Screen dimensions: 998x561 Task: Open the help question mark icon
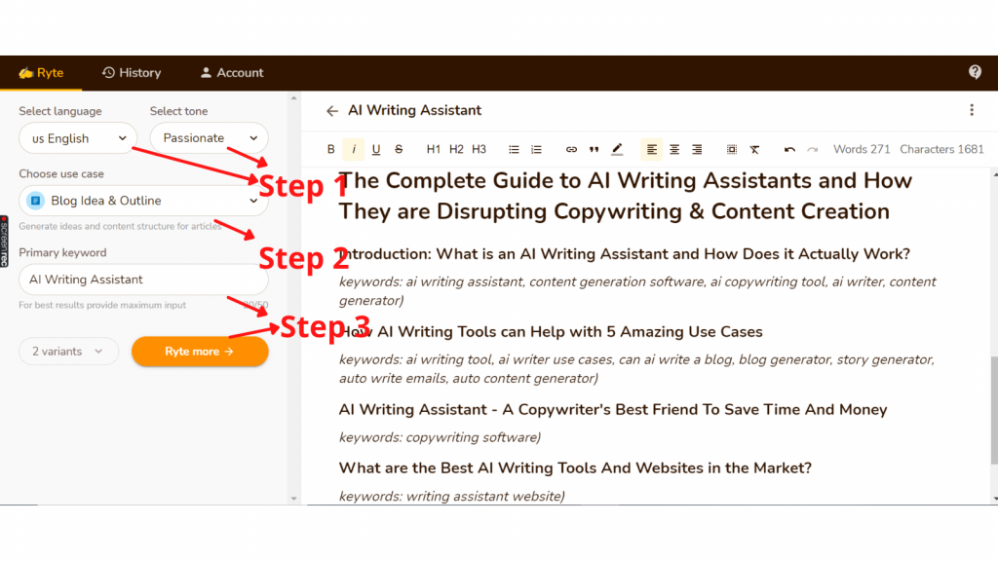point(975,72)
